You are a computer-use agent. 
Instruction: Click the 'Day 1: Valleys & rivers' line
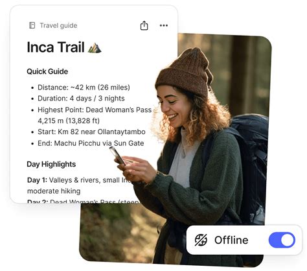coord(80,180)
